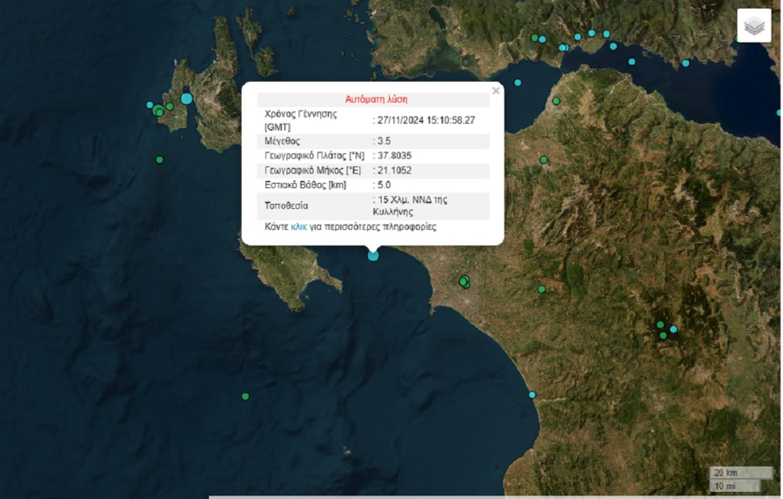Open the map layers switcher button

click(753, 25)
